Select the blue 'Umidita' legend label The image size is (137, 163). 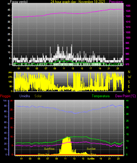click(25, 96)
